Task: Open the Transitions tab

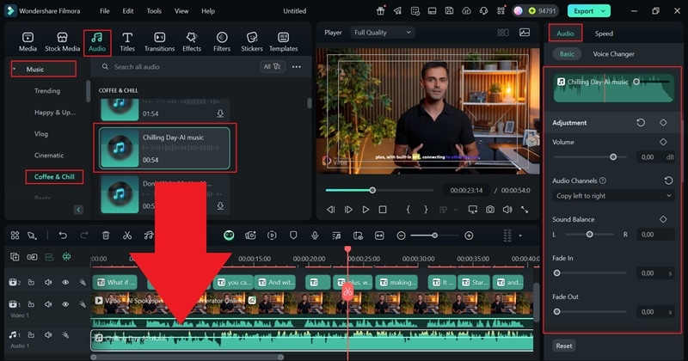Action: pyautogui.click(x=159, y=42)
